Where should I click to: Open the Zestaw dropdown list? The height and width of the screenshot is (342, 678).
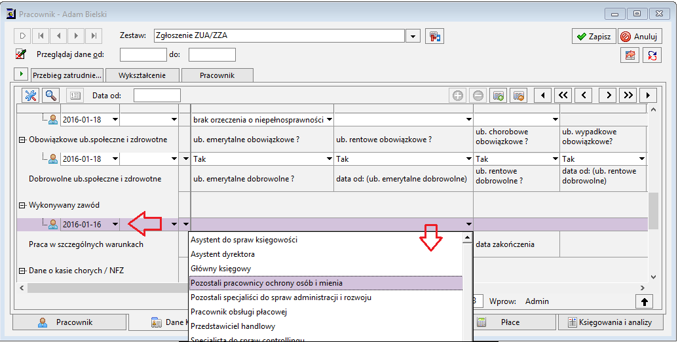pyautogui.click(x=413, y=36)
